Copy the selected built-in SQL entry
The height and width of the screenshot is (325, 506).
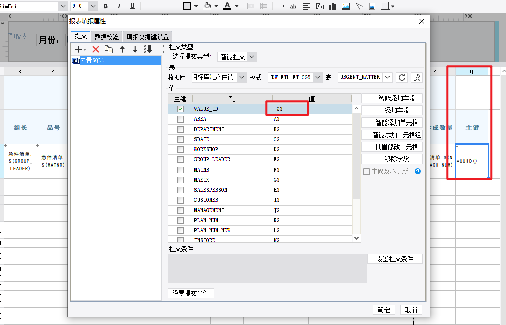(x=109, y=49)
